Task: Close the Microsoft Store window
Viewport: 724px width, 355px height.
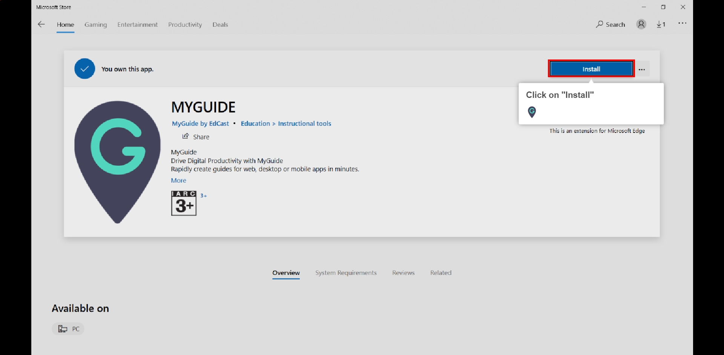Action: click(x=683, y=7)
